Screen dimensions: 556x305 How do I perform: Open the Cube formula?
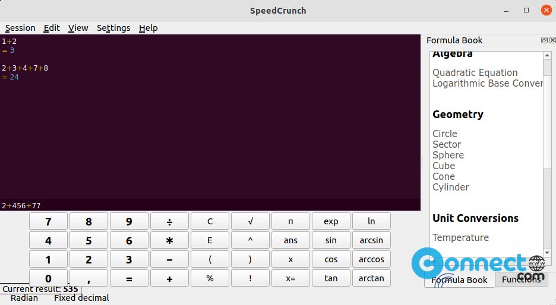444,166
